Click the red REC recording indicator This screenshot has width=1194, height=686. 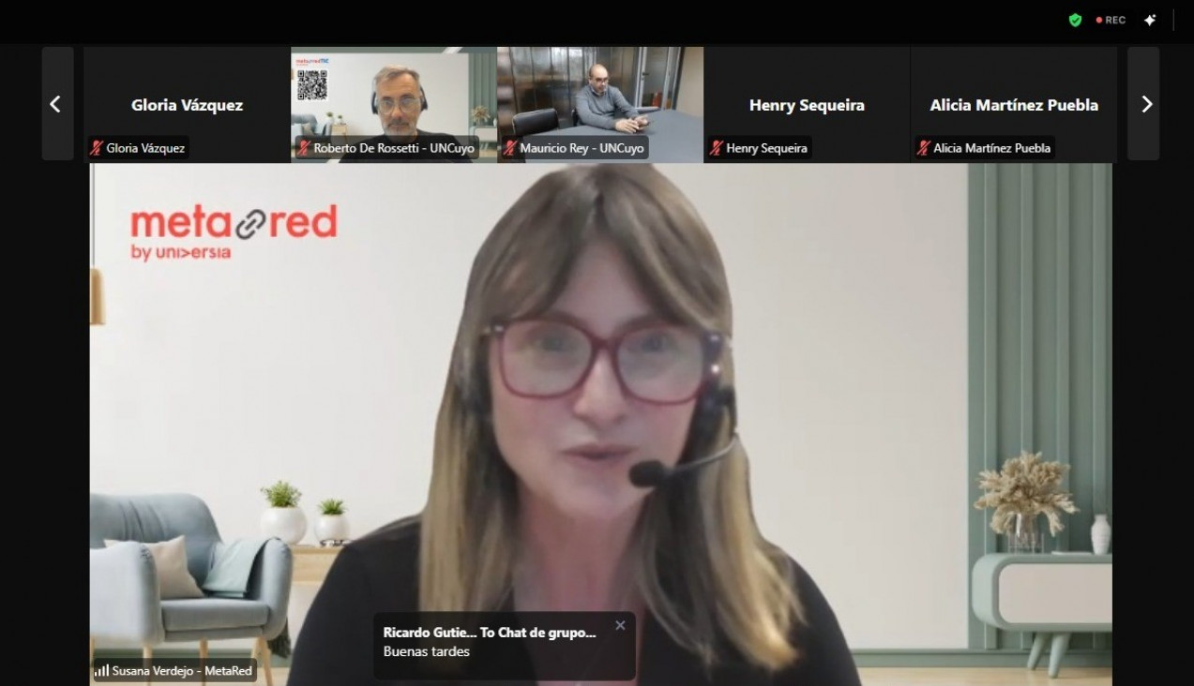tap(1111, 20)
